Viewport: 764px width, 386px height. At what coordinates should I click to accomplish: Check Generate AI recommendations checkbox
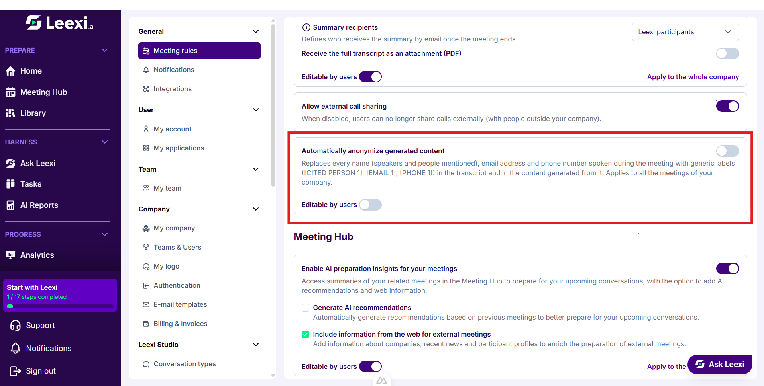(x=306, y=308)
